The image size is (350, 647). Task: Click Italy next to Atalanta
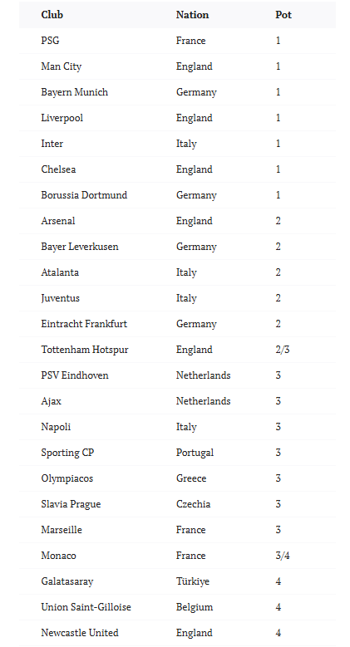click(186, 272)
